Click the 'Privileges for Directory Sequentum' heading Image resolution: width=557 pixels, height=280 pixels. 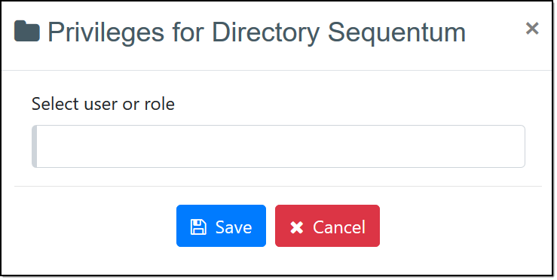pos(256,32)
